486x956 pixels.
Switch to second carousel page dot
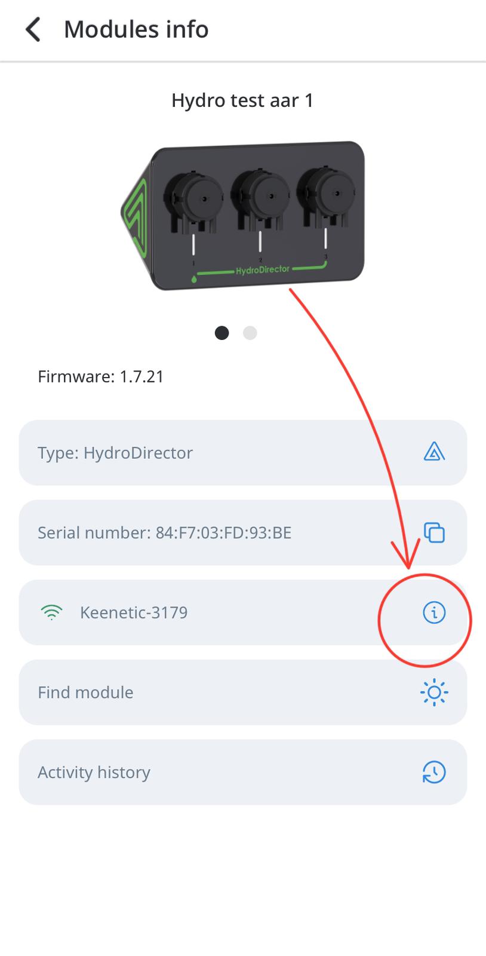pos(250,333)
